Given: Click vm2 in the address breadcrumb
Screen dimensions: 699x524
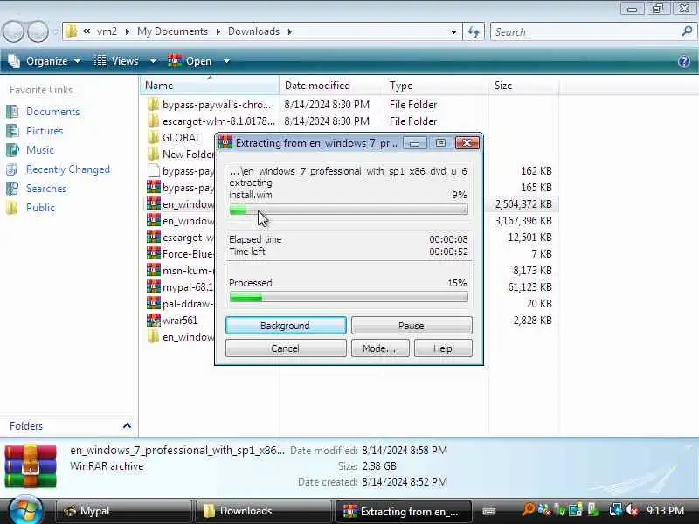Looking at the screenshot, I should pyautogui.click(x=107, y=31).
